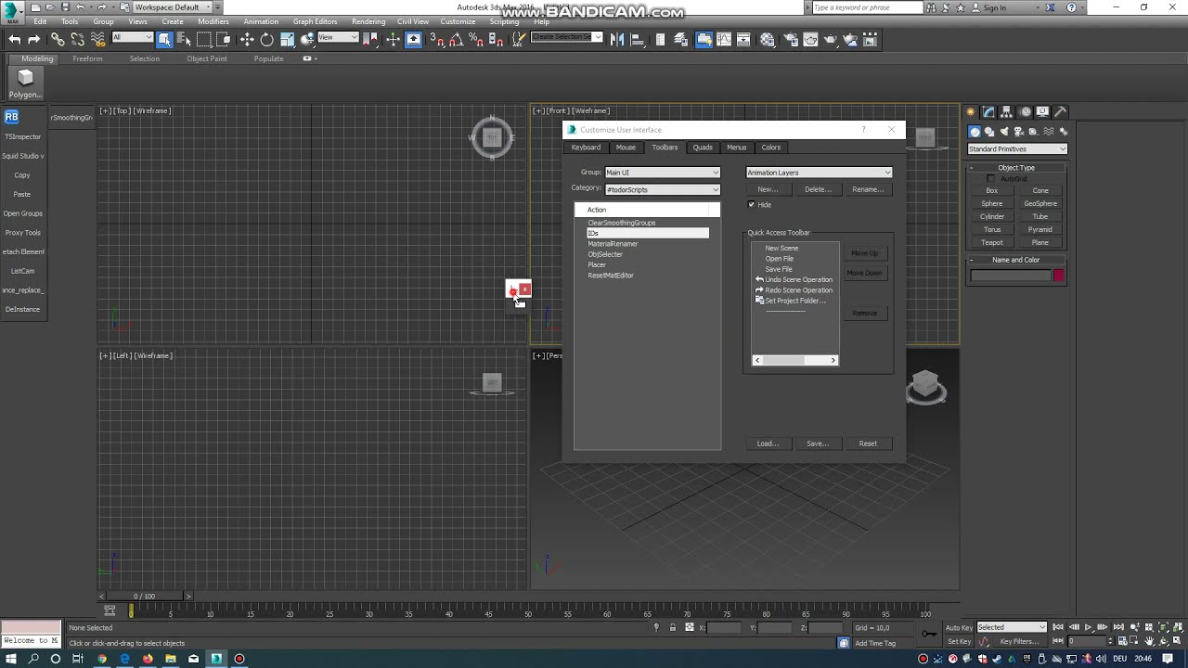The width and height of the screenshot is (1188, 668).
Task: Open the Graph Editors menu
Action: [x=315, y=21]
